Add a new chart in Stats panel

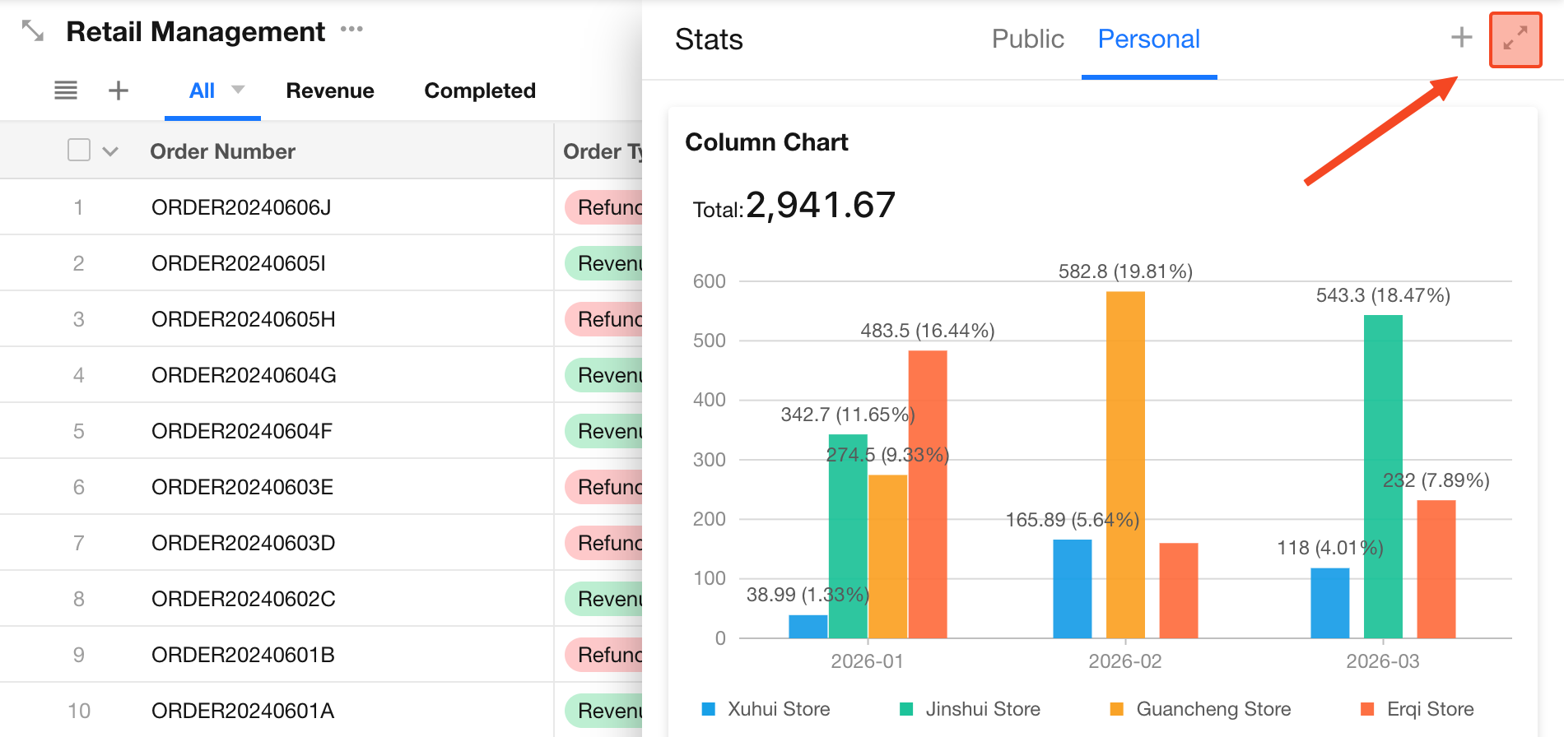1461,38
